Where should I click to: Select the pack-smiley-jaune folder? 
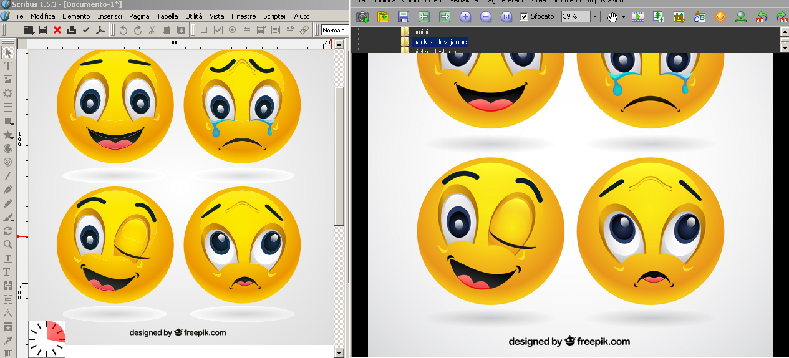tap(440, 42)
